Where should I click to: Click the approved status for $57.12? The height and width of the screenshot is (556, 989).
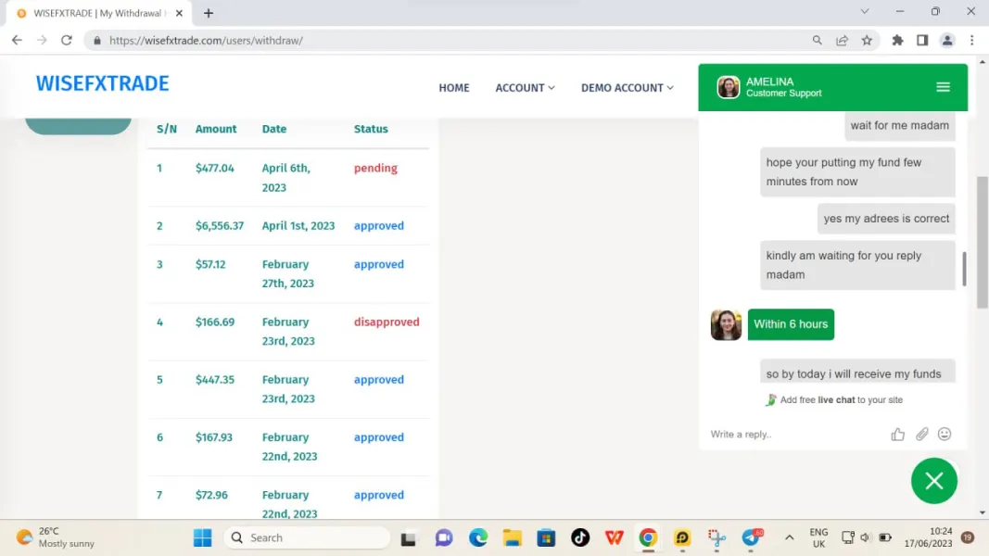point(378,264)
